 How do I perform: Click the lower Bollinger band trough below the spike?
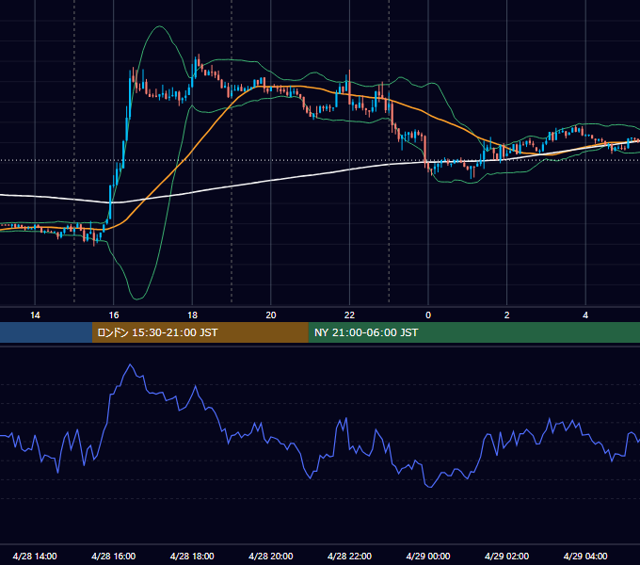point(137,299)
